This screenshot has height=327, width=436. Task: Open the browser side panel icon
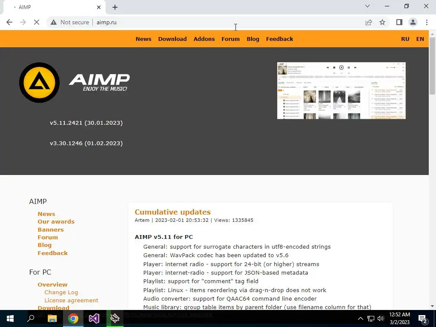[399, 22]
